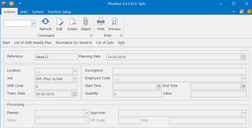Open Trans. Date calendar picker
The width and height of the screenshot is (252, 128).
(74, 94)
